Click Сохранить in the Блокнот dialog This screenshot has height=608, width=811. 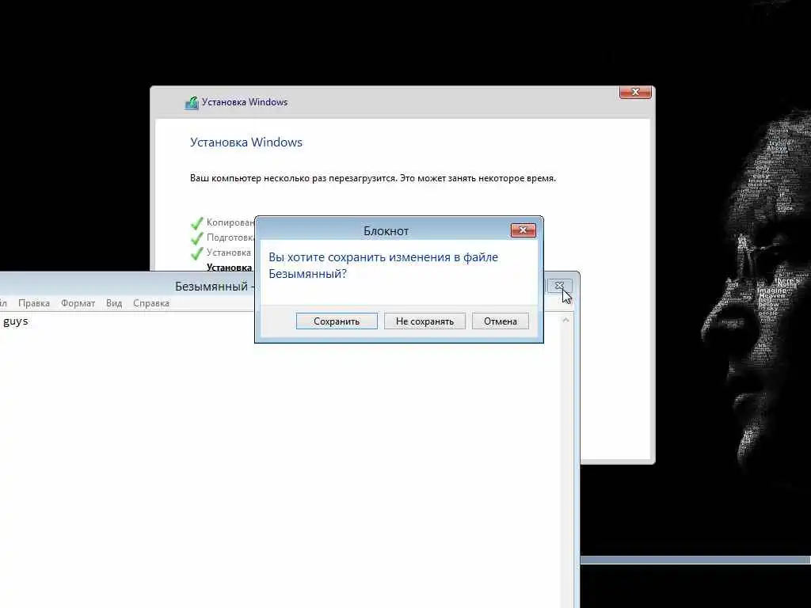point(337,321)
